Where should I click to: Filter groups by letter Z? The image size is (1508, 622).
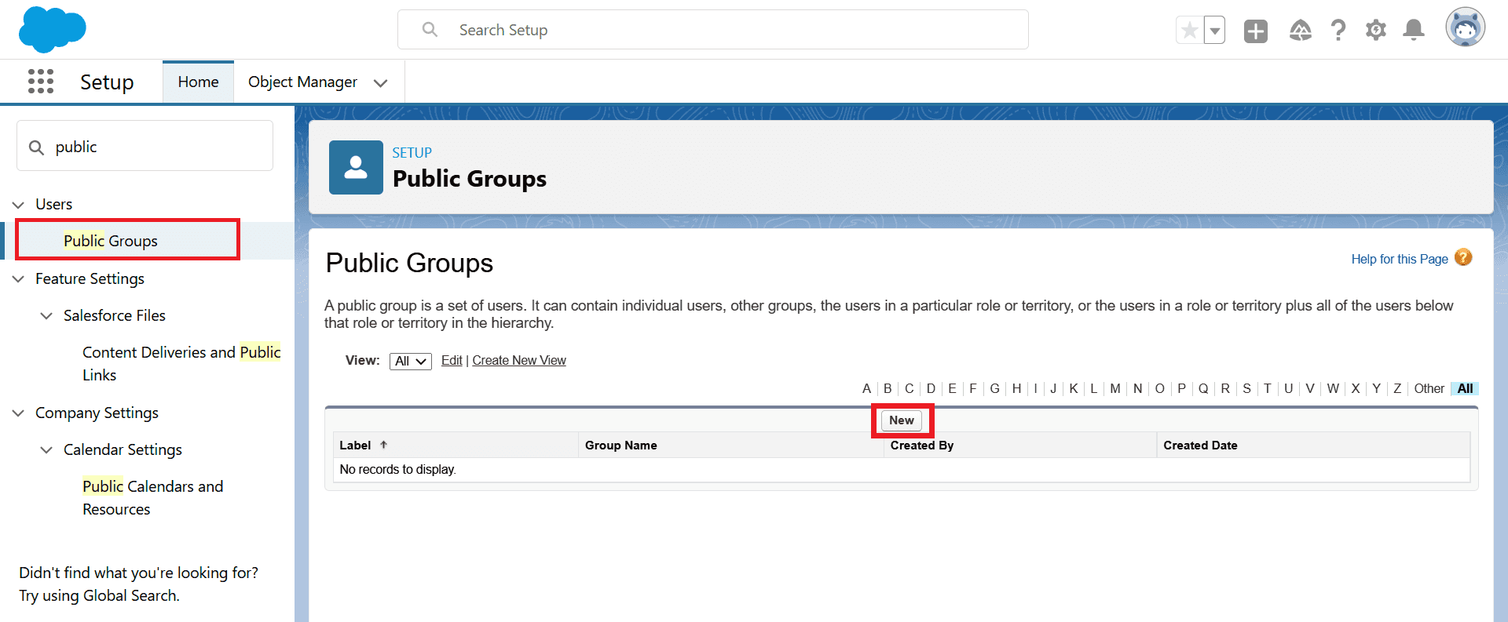point(1397,389)
